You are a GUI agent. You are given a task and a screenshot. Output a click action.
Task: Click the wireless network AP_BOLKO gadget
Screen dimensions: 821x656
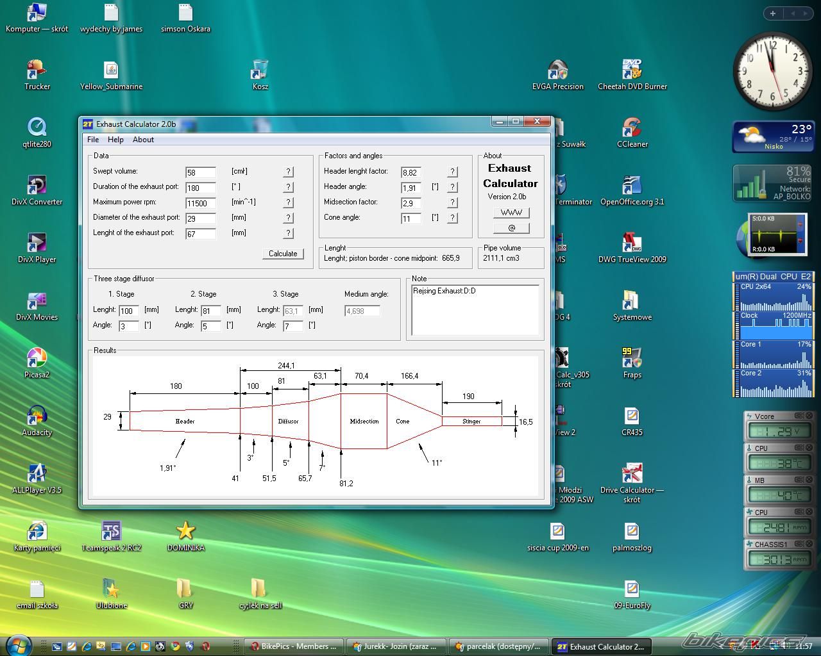tap(774, 183)
